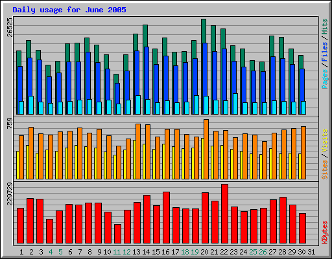Screen dimensions: 332x259
Task: Click the short green Hits bar for day 11
Action: 116,78
